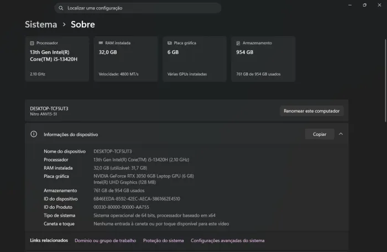Click the 2.10 GHz text in card

38,74
